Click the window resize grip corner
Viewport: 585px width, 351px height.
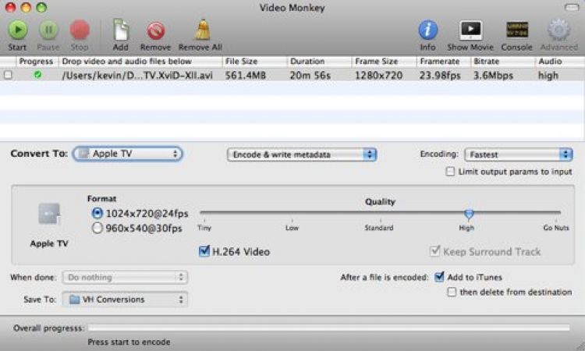580,346
